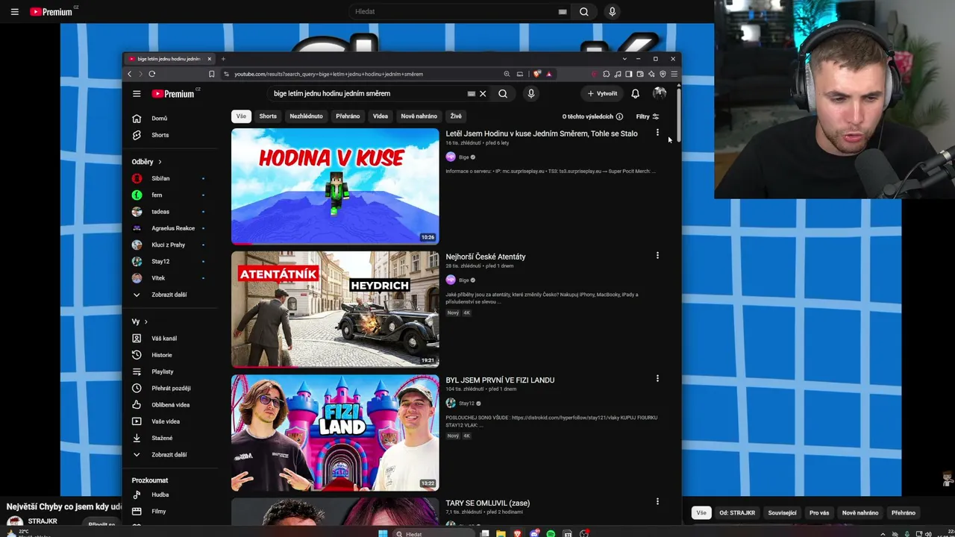Open the video titled BYL JSEM PRVNÍ VE FIZI LANDU

pos(500,380)
